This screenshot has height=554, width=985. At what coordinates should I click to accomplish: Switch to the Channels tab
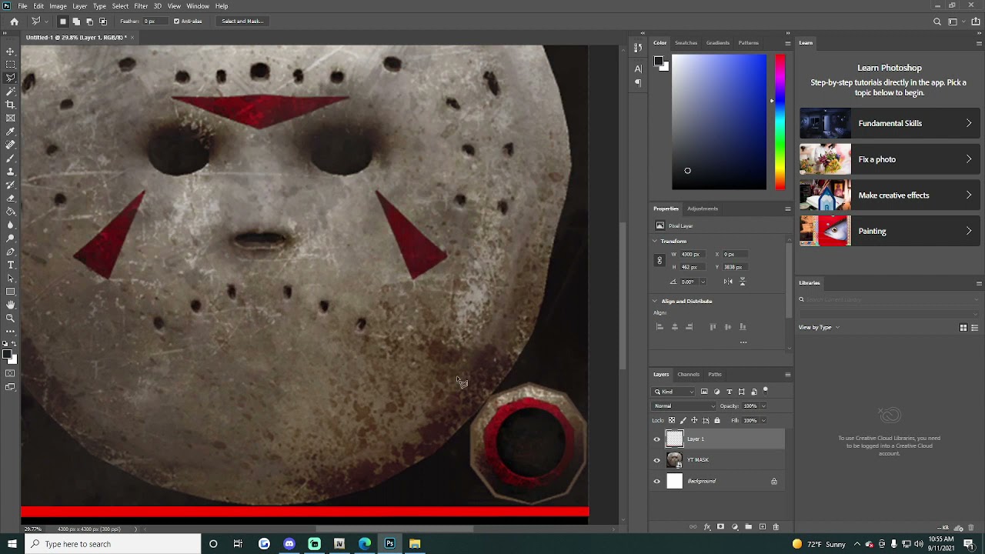[688, 375]
